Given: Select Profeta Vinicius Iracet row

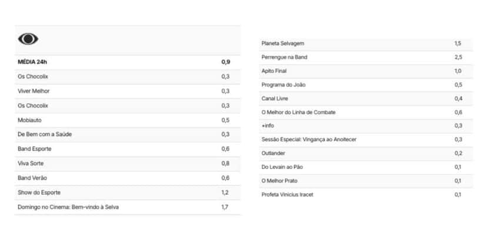Looking at the screenshot, I should point(366,195).
